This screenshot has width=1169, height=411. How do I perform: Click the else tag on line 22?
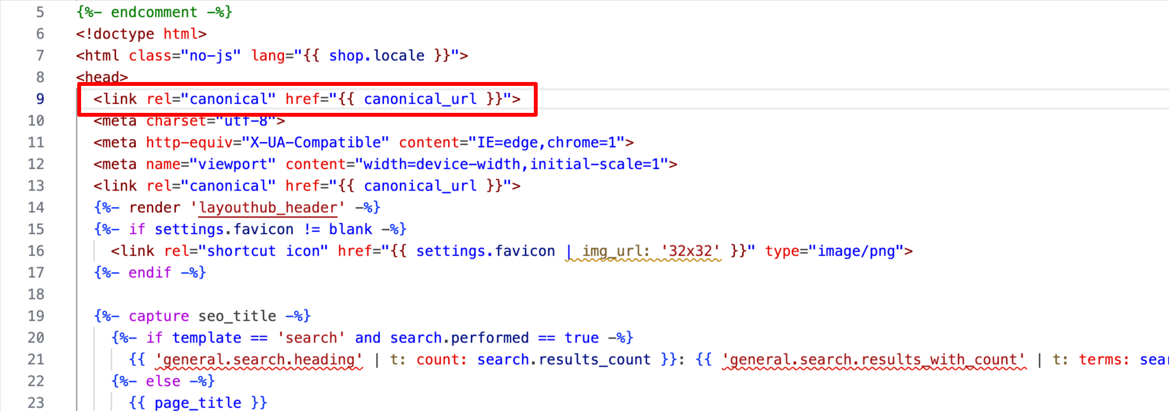163,382
